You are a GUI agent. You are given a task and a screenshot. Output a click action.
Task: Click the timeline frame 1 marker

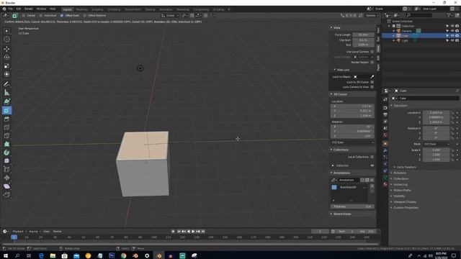point(14,237)
